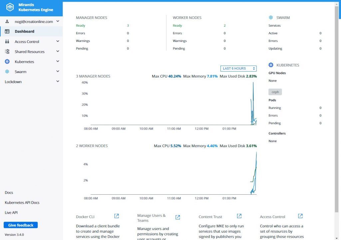The height and width of the screenshot is (240, 341).
Task: Open the Kubernetes sidebar menu item
Action: click(x=32, y=62)
